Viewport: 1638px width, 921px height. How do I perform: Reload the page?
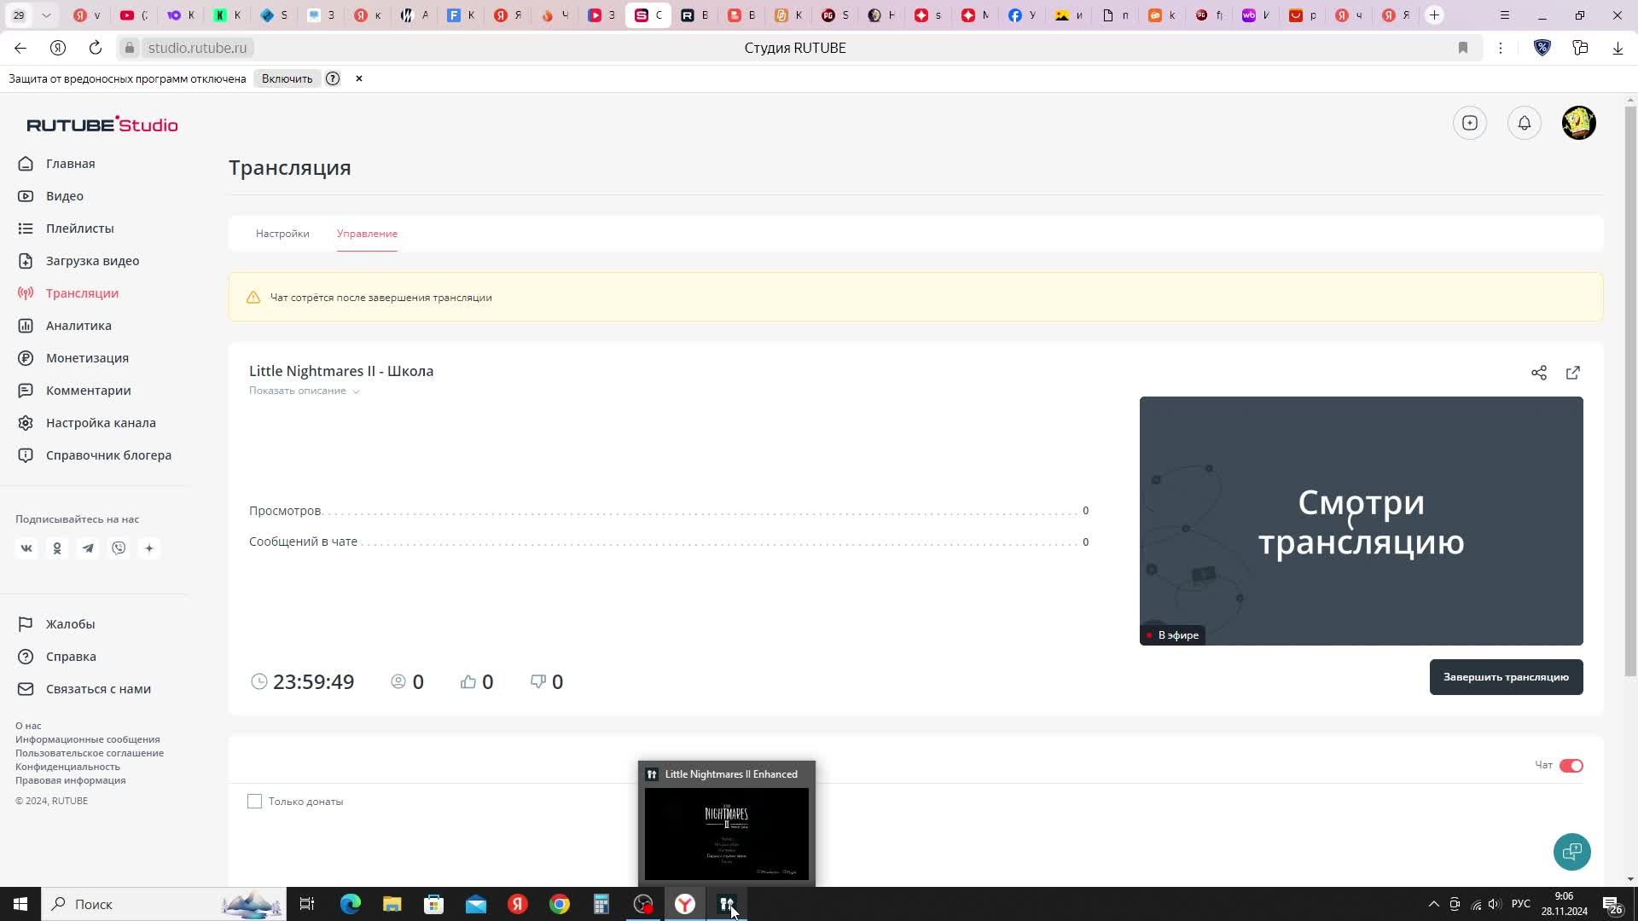96,48
